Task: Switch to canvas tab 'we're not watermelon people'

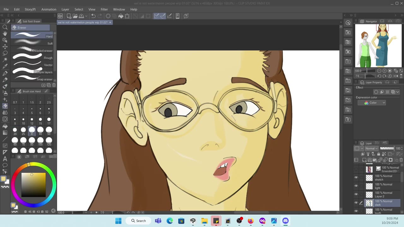Action: pos(84,22)
